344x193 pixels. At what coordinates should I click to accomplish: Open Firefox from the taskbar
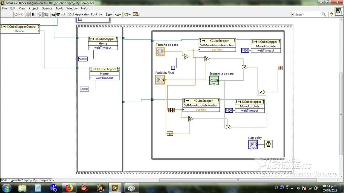(x=69, y=188)
